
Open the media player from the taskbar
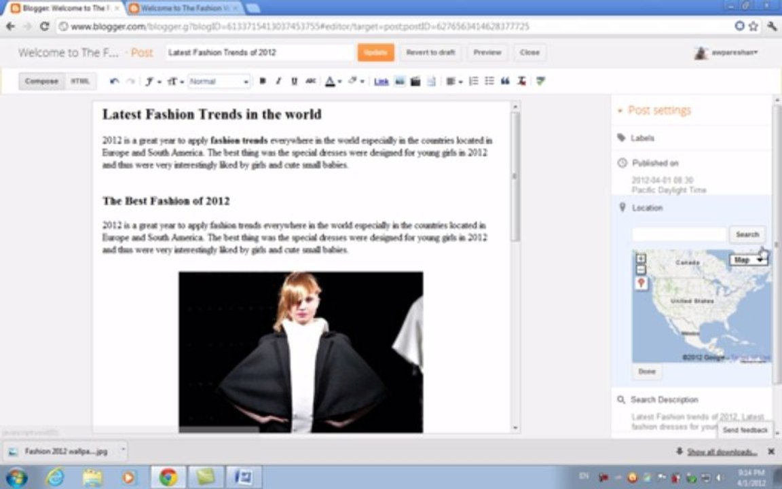129,477
